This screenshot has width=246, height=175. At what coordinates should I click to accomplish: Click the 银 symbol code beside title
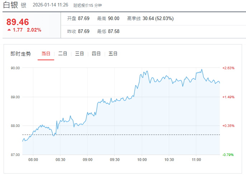(23, 5)
